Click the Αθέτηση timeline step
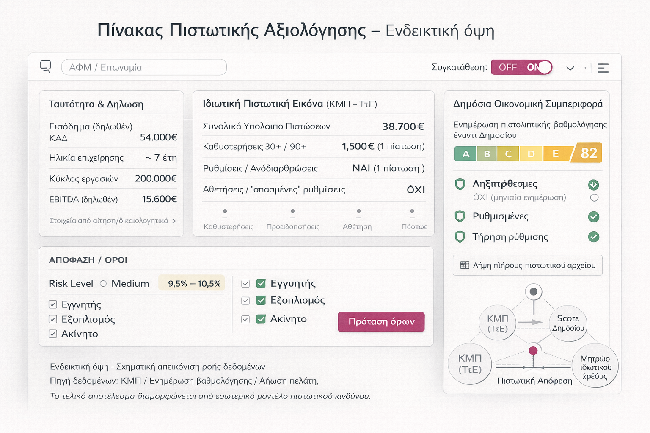This screenshot has width=650, height=433. (358, 211)
